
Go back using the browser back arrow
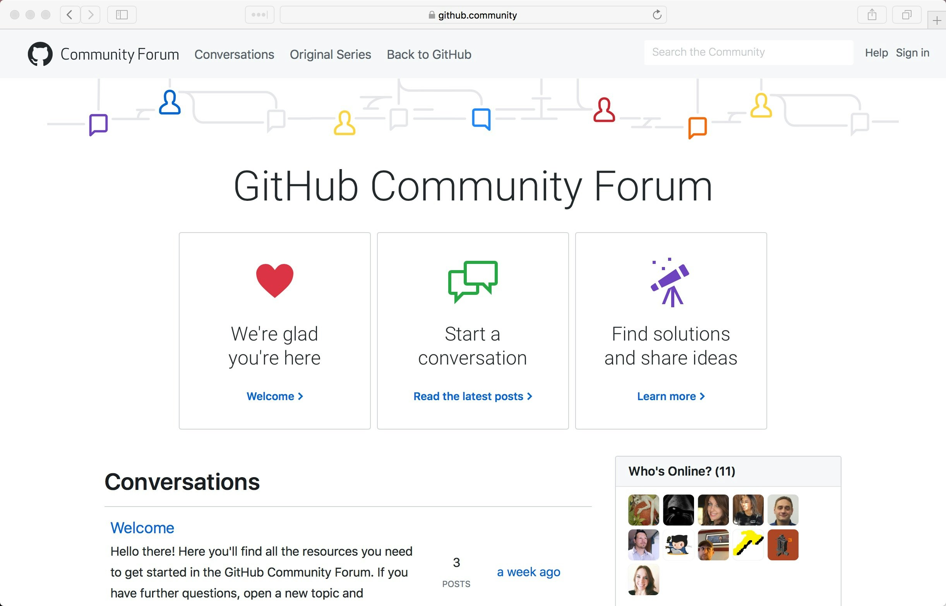pyautogui.click(x=69, y=15)
